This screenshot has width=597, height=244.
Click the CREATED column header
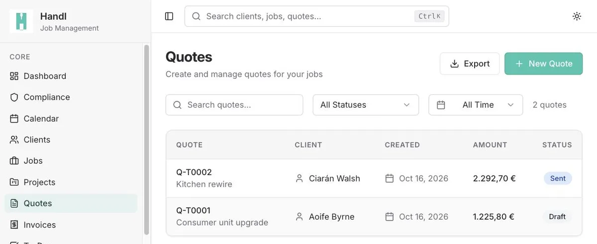point(402,145)
